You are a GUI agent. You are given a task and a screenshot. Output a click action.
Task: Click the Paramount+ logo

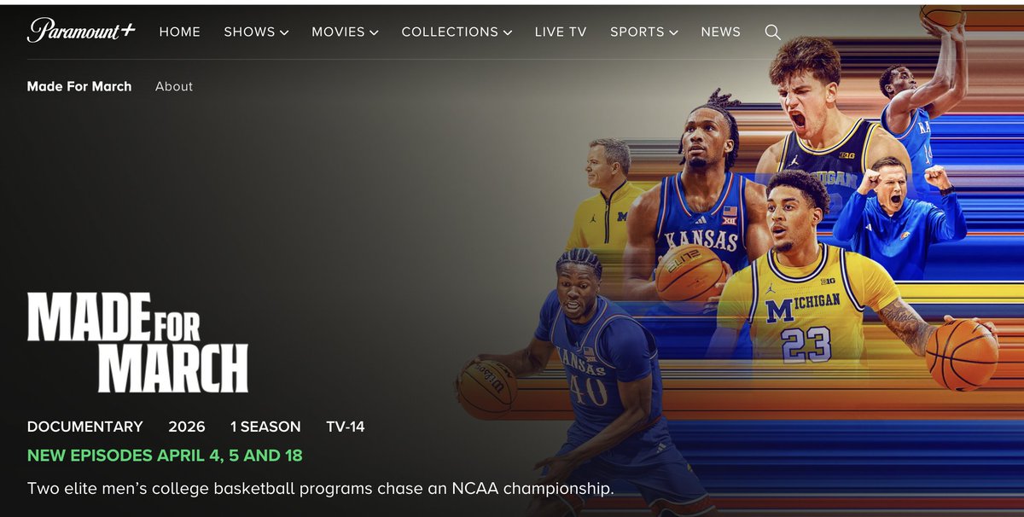pos(81,31)
